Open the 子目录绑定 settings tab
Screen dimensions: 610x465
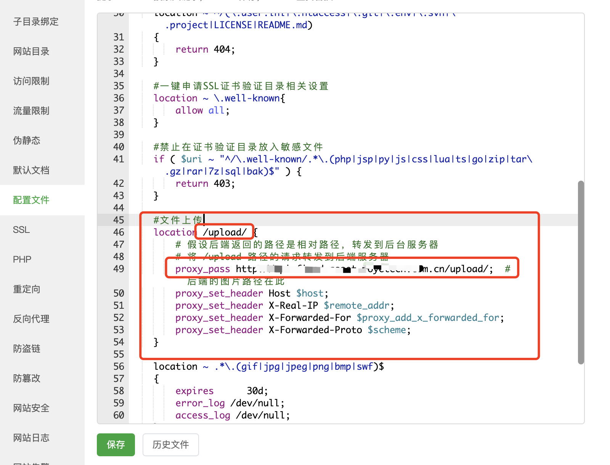click(x=36, y=22)
